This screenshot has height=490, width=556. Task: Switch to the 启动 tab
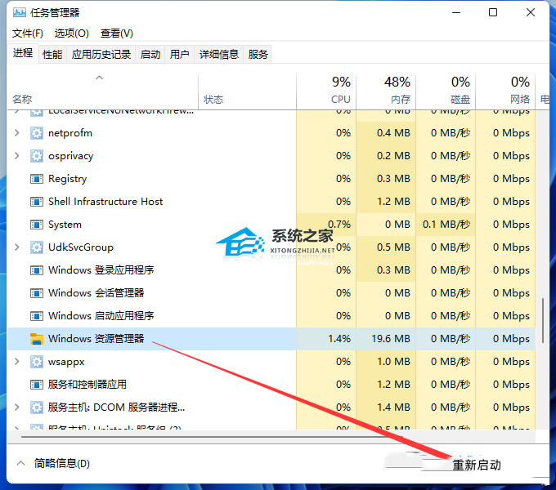click(x=150, y=55)
